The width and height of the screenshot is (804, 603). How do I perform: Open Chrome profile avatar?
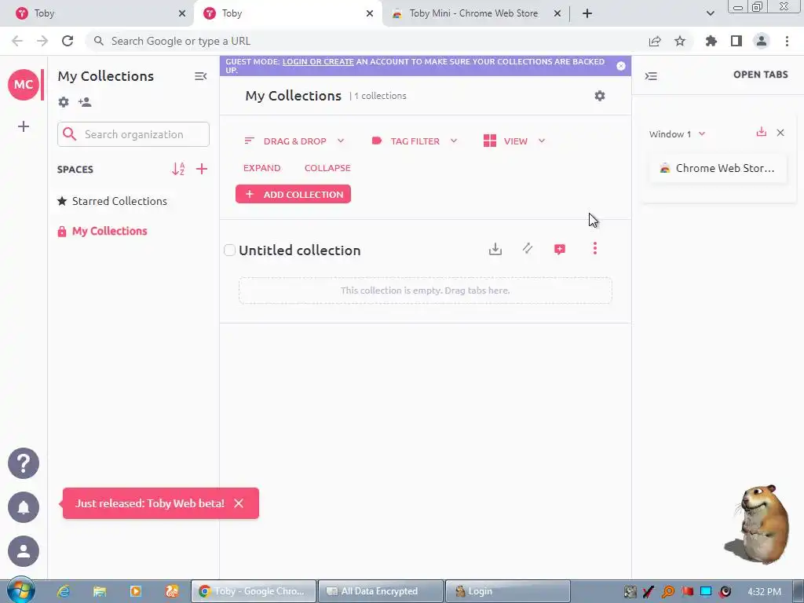(762, 41)
